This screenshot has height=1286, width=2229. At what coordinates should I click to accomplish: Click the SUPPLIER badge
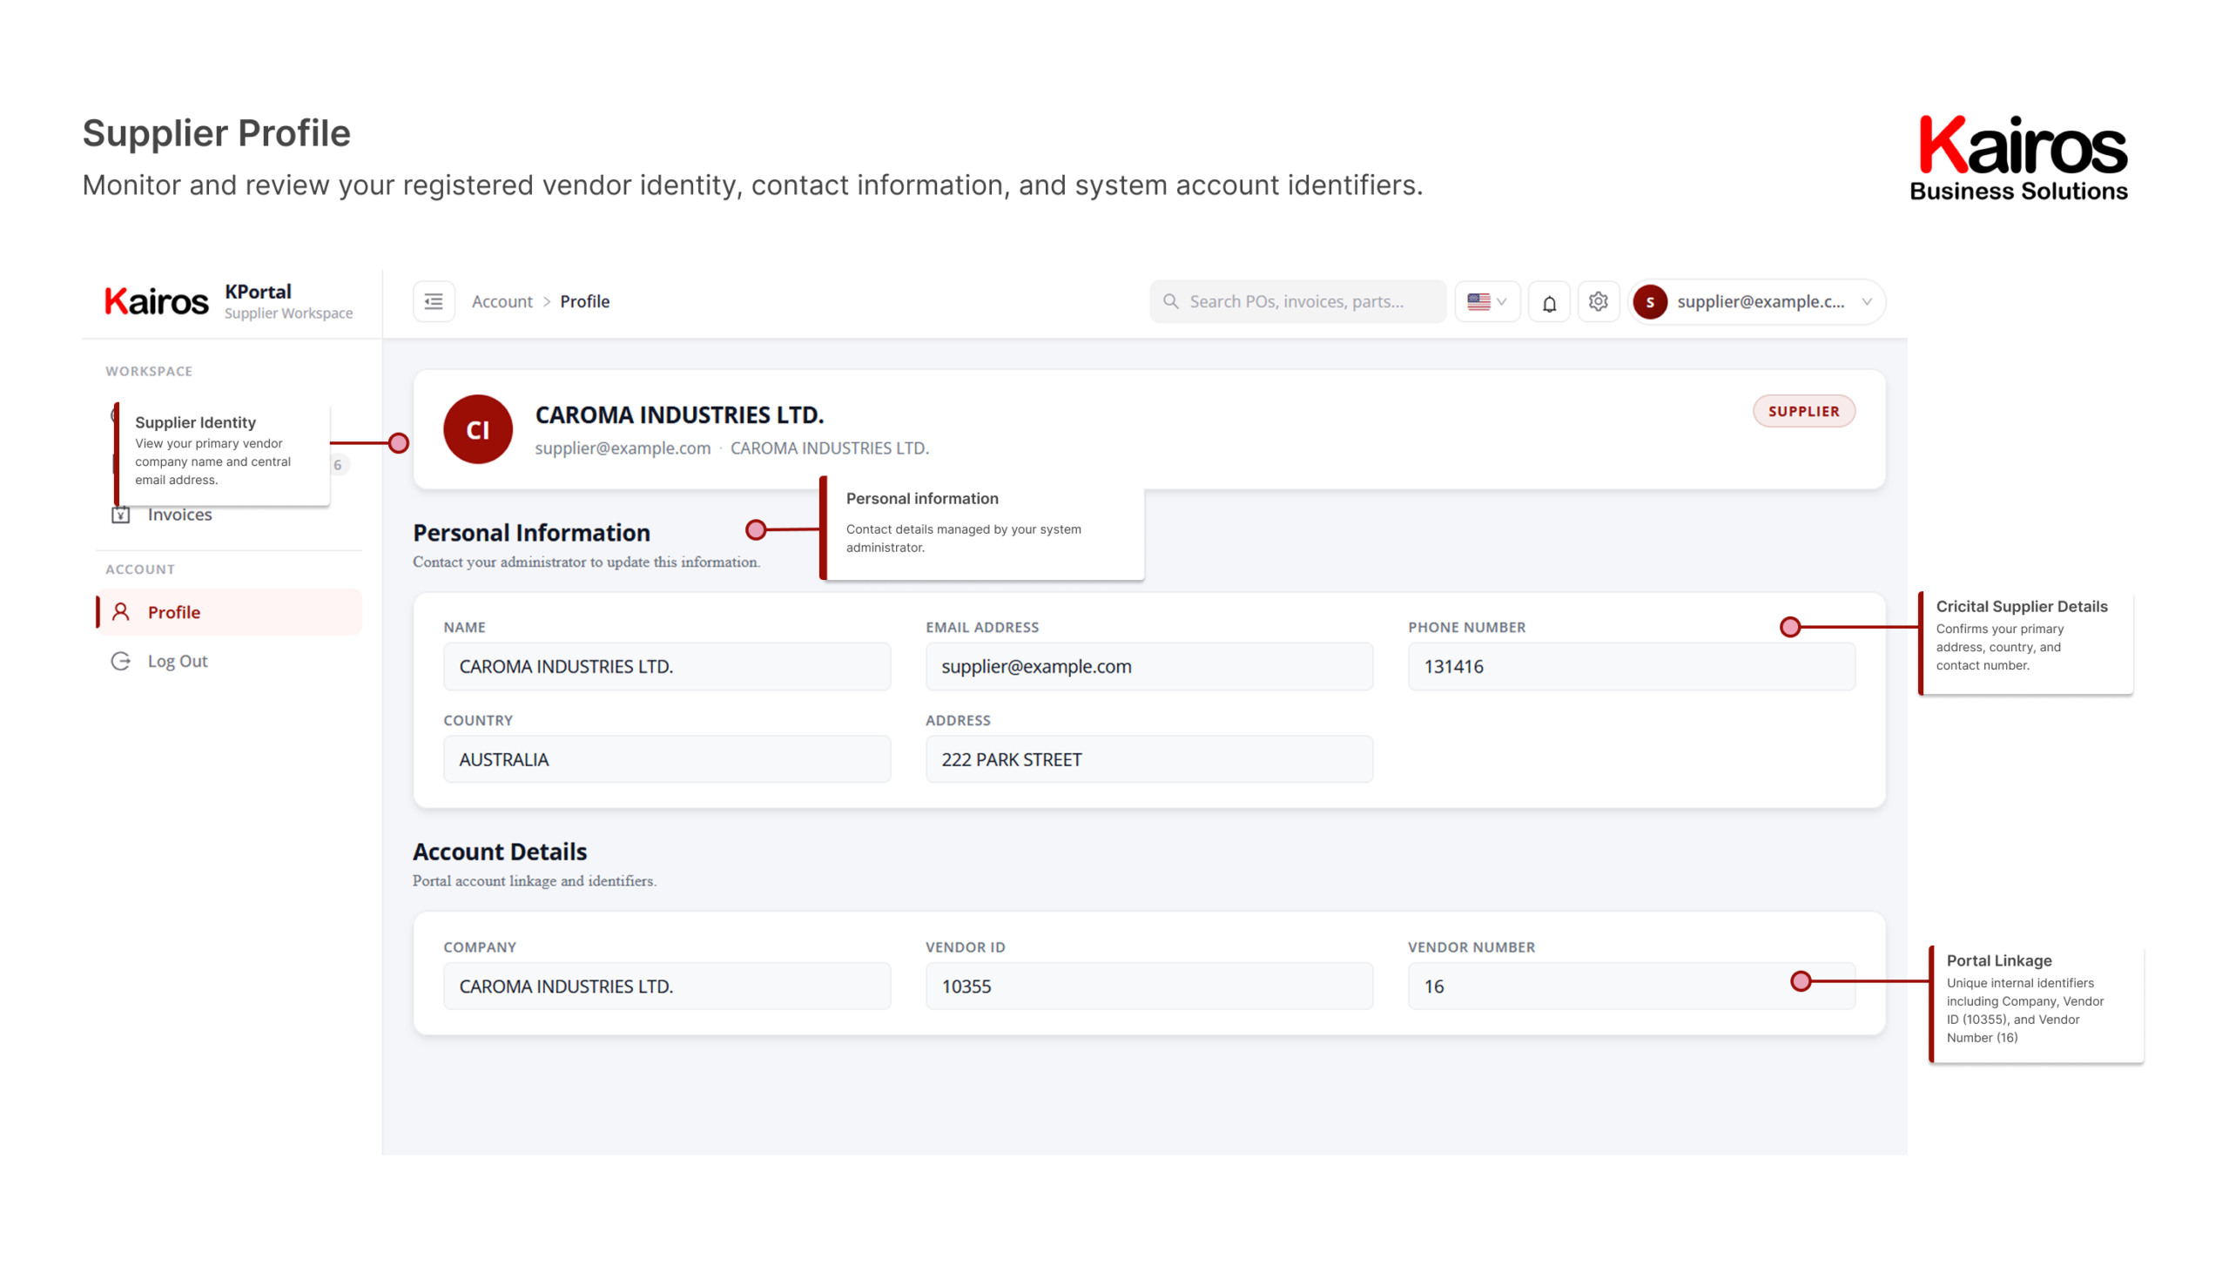(x=1803, y=411)
